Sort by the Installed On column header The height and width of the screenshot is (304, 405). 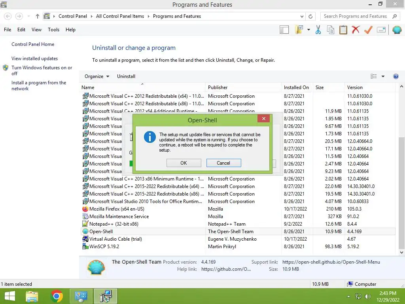pyautogui.click(x=297, y=87)
